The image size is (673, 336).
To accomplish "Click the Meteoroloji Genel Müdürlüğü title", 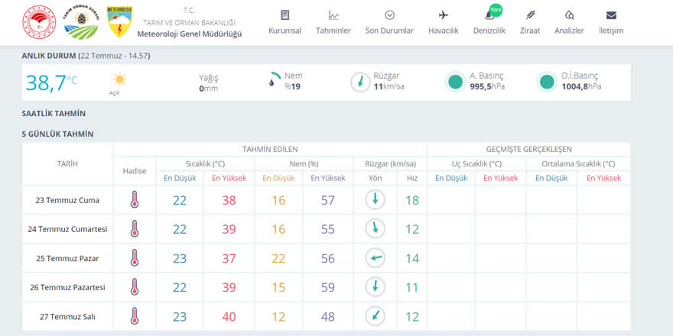I will coord(189,34).
